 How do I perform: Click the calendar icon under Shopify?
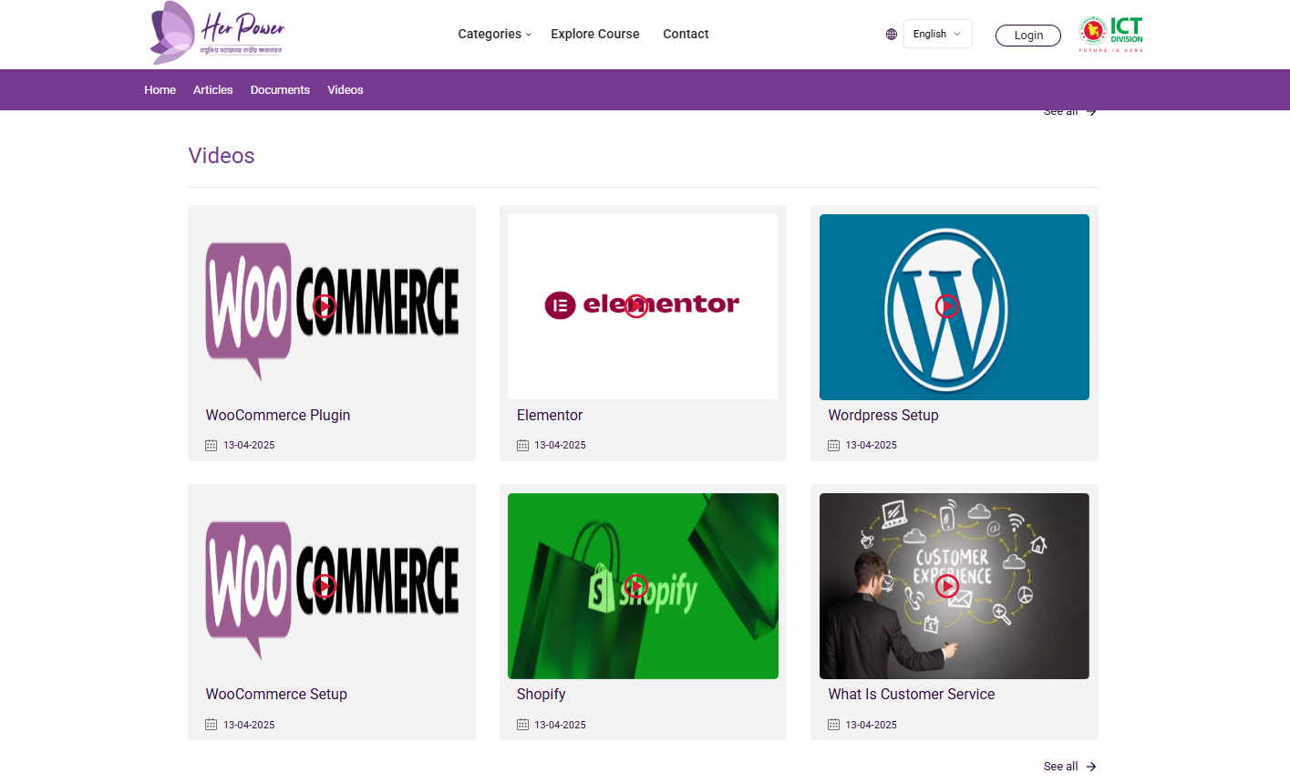tap(522, 725)
